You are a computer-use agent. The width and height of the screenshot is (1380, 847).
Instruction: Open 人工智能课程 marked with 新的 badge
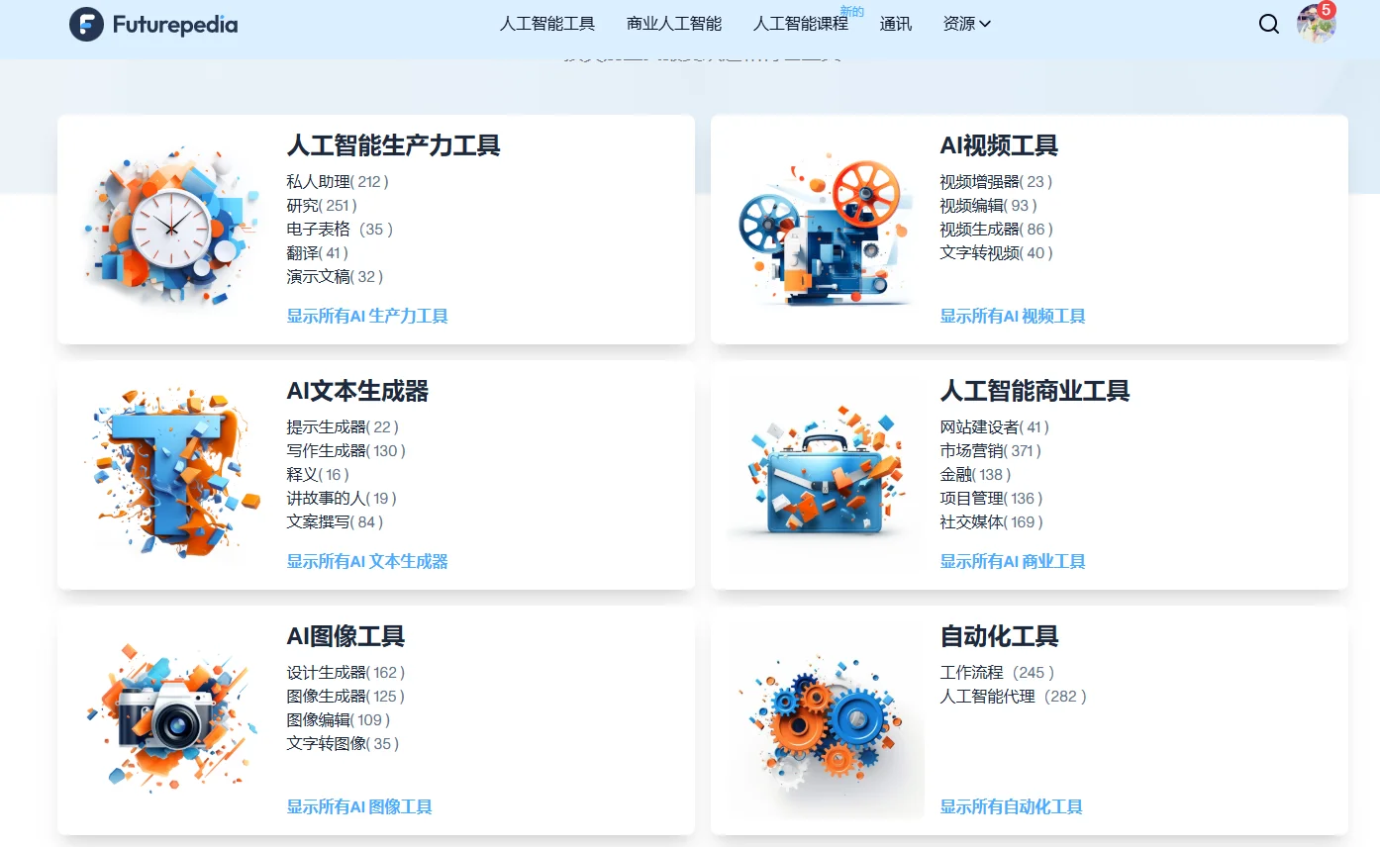click(801, 24)
